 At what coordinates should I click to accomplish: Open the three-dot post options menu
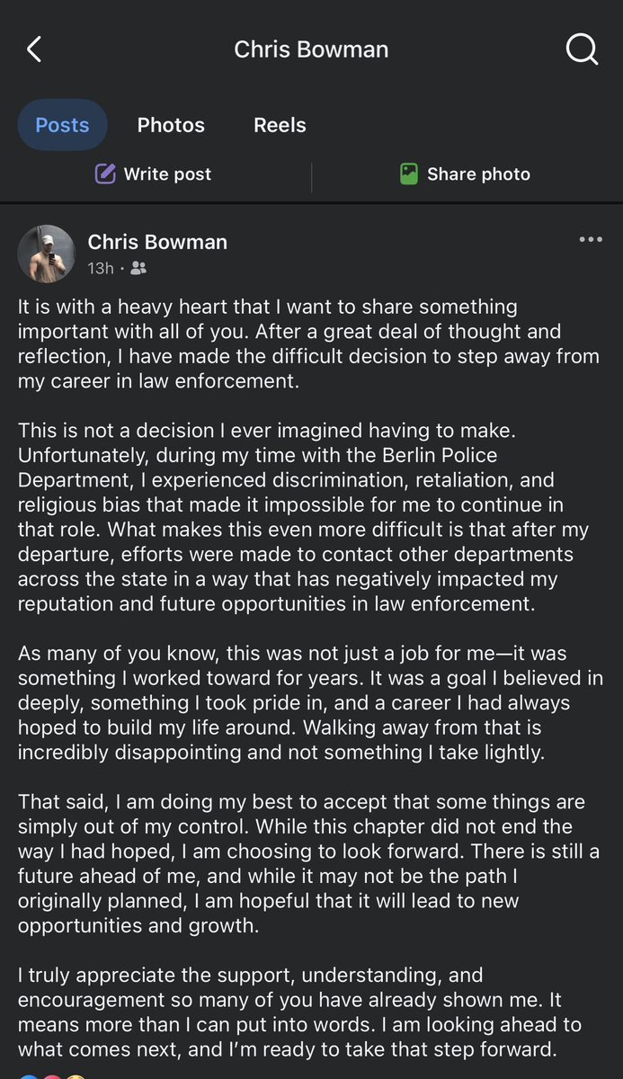pos(591,239)
